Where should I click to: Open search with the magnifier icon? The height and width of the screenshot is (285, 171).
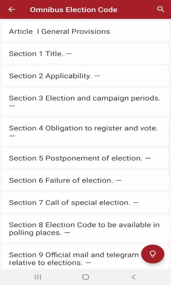tap(160, 9)
